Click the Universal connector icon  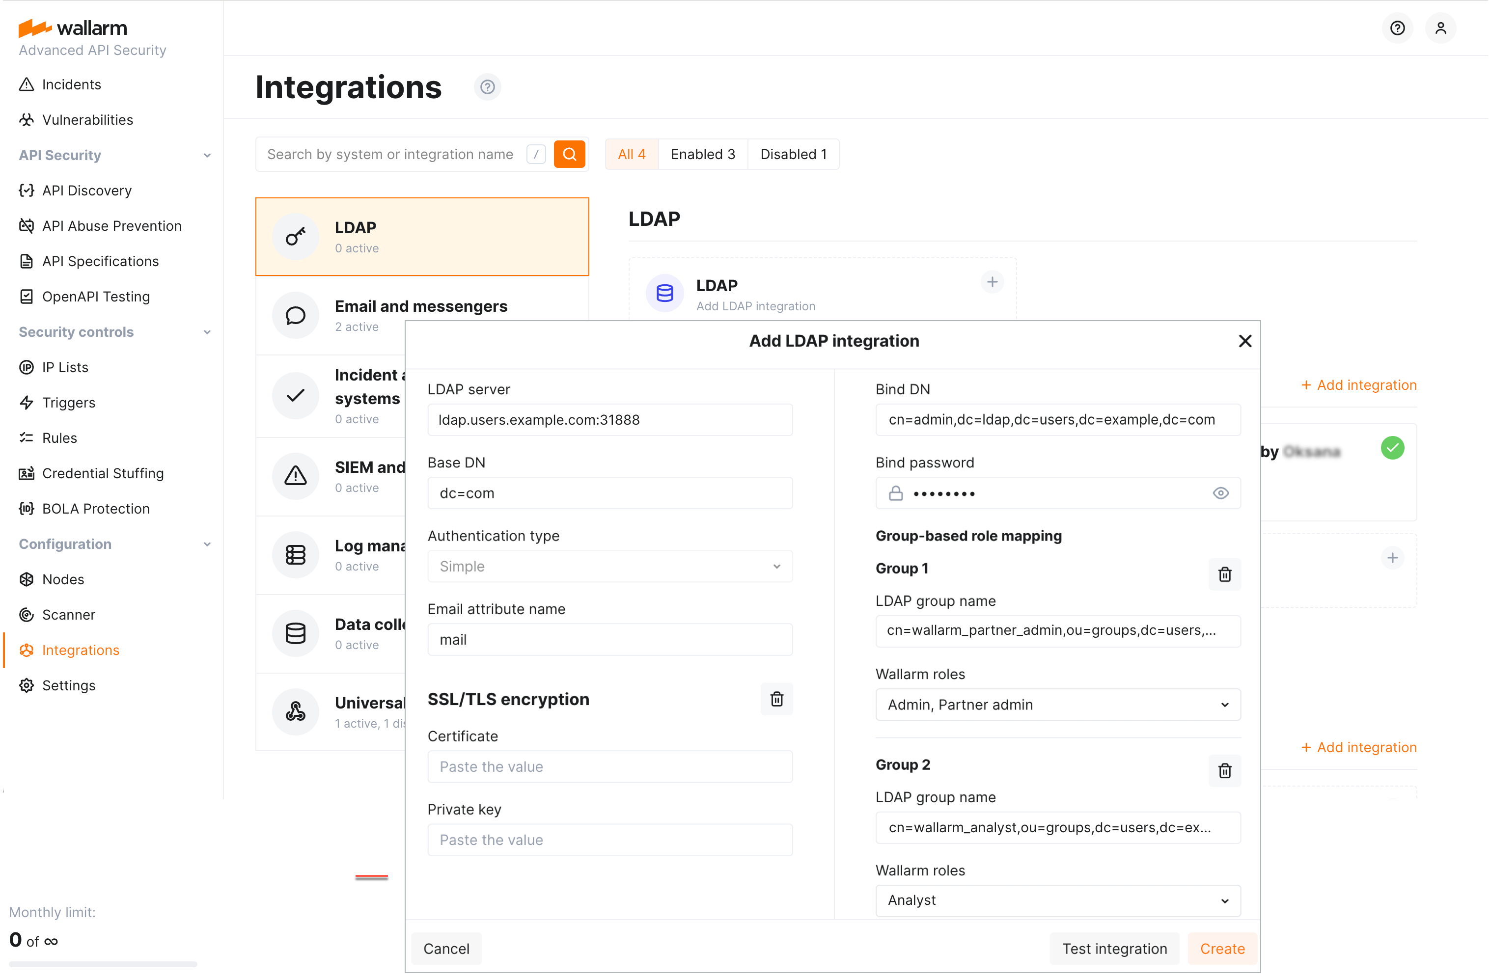(295, 712)
